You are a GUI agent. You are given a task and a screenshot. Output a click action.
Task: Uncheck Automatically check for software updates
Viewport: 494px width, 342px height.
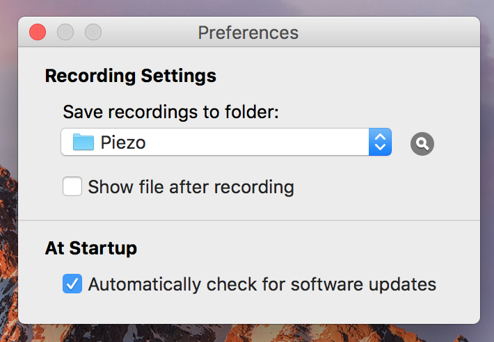72,284
